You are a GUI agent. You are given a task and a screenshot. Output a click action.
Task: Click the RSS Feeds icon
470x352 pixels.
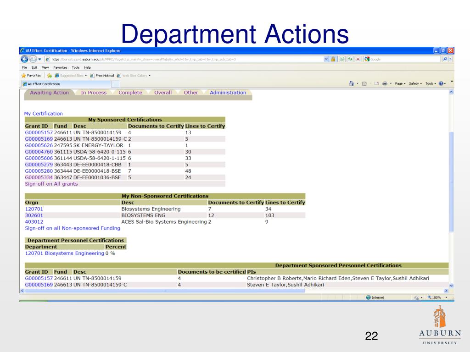pos(364,83)
